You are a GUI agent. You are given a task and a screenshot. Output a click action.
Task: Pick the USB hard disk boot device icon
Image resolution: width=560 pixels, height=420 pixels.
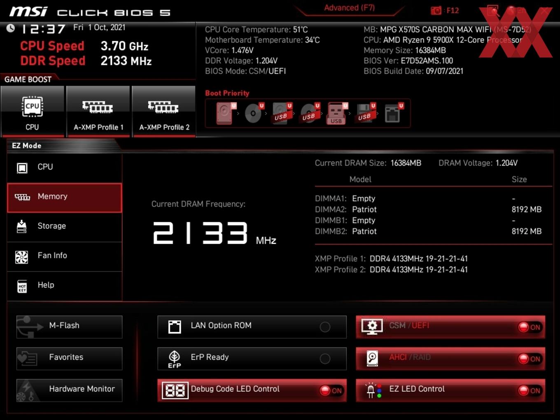point(282,113)
